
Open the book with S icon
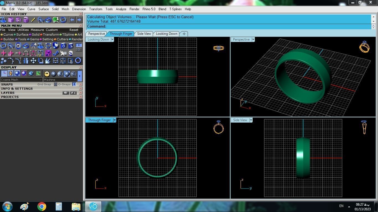(x=71, y=46)
